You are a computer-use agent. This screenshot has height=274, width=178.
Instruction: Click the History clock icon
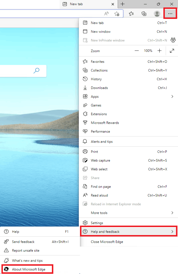pyautogui.click(x=85, y=79)
